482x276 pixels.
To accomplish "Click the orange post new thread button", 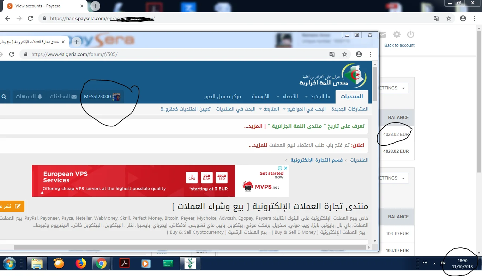I will pyautogui.click(x=12, y=206).
